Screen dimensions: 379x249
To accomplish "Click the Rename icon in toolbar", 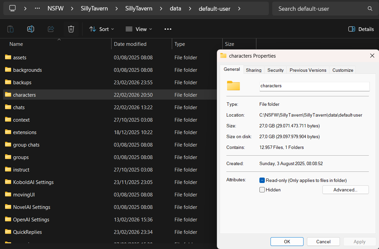I will point(31,29).
